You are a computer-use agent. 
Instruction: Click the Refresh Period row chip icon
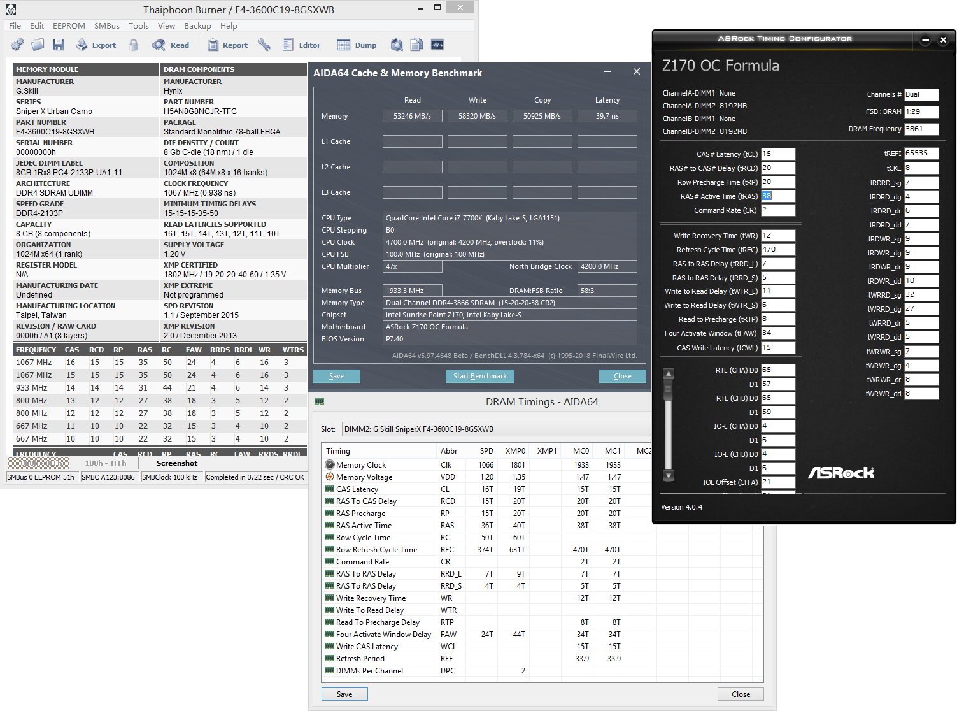point(330,658)
